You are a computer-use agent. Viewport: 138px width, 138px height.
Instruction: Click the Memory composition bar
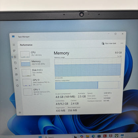point(88,85)
